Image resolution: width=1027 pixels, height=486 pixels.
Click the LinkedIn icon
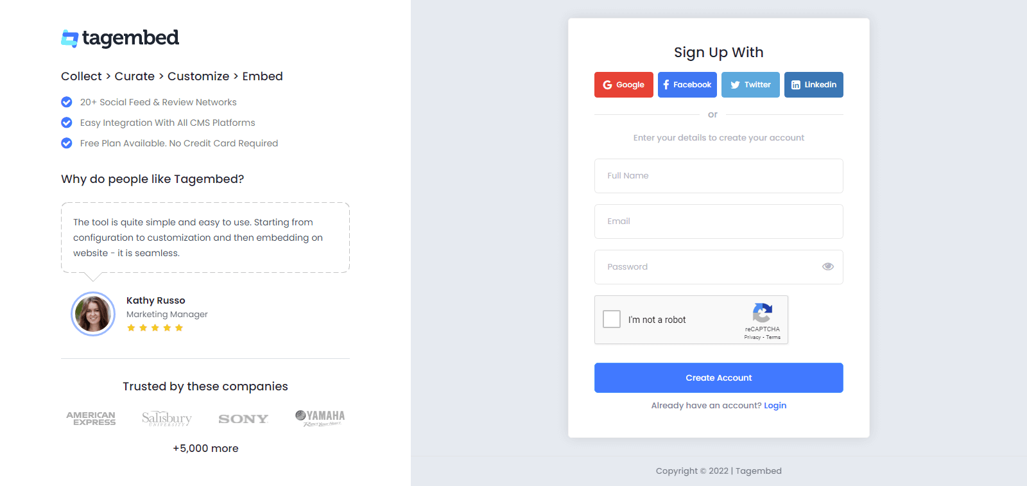point(795,84)
